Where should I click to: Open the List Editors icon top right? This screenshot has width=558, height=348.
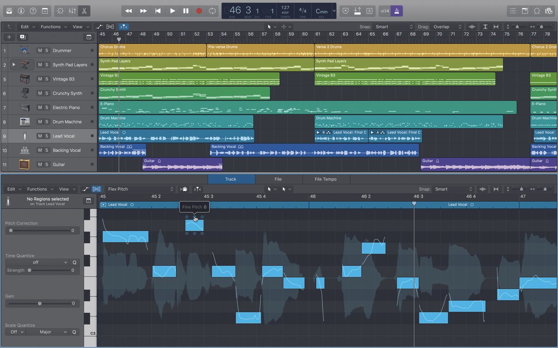[513, 11]
